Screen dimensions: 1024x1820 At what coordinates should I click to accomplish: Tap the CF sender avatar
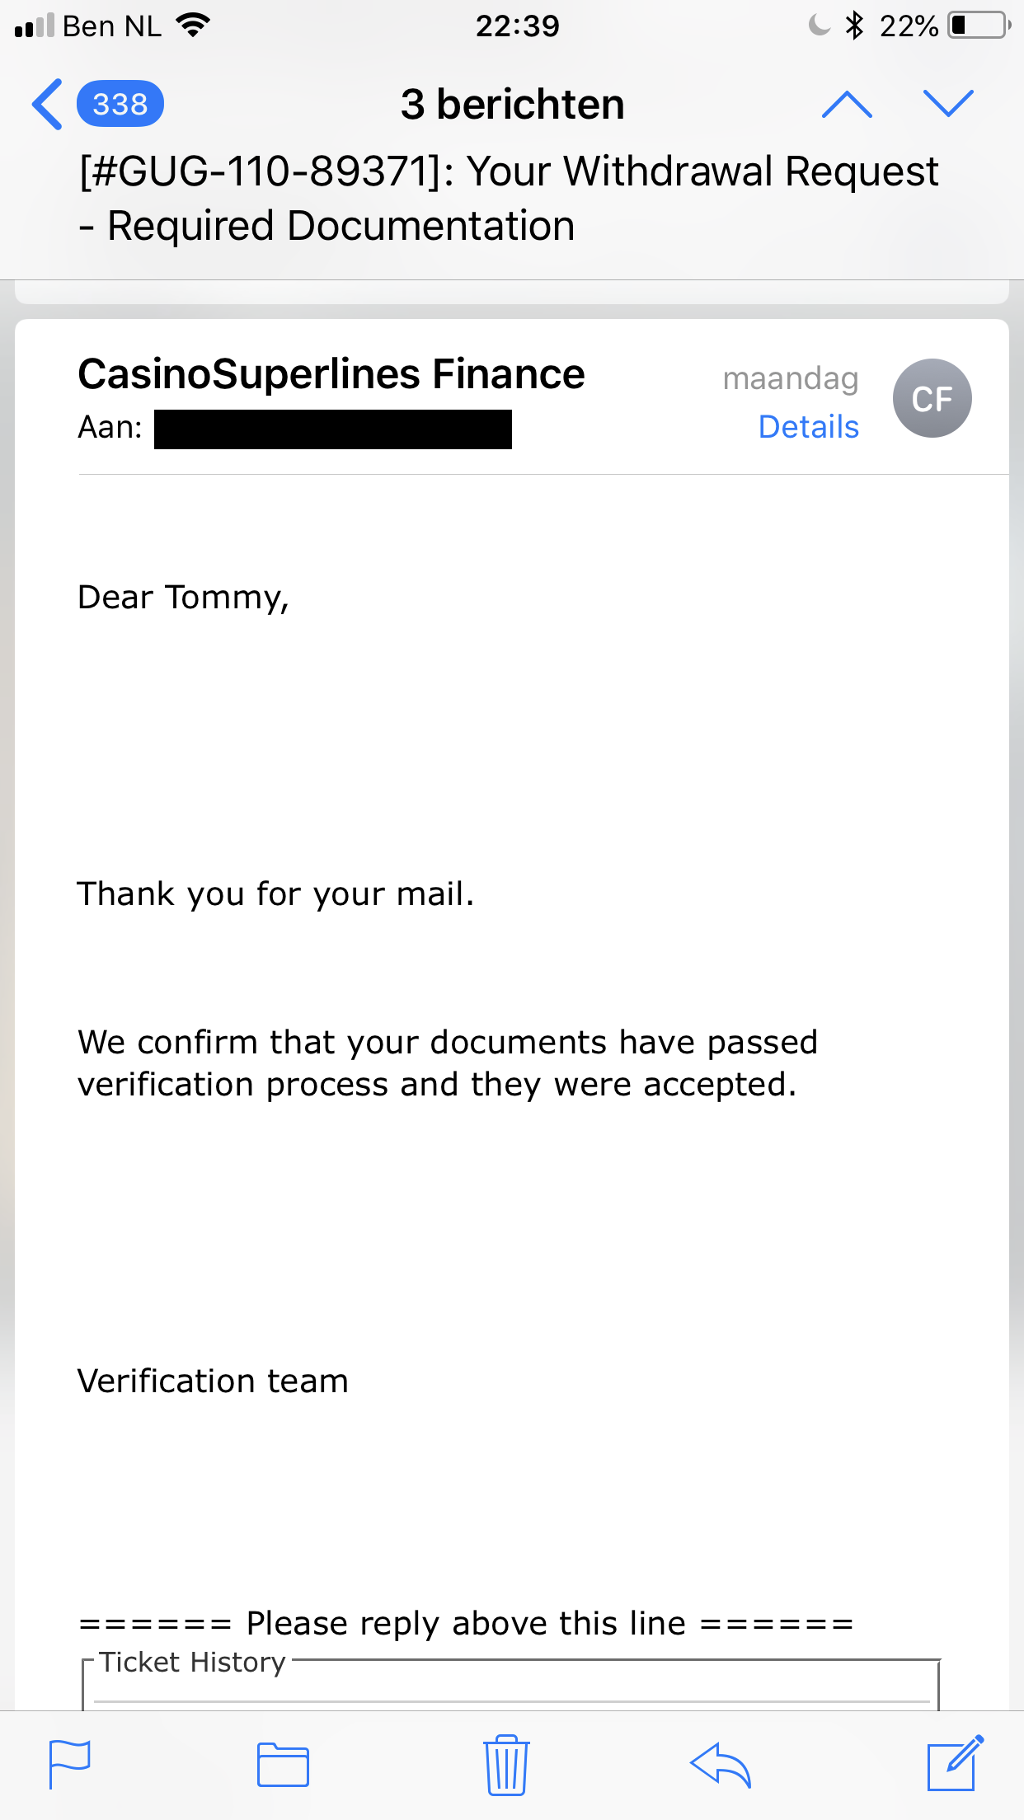click(x=932, y=398)
